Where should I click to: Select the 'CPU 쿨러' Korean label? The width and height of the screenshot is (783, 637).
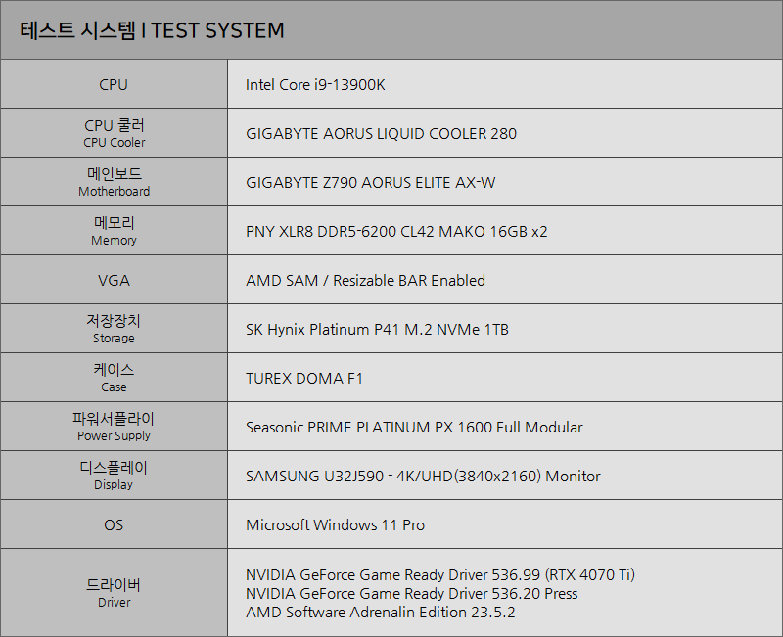[x=115, y=125]
